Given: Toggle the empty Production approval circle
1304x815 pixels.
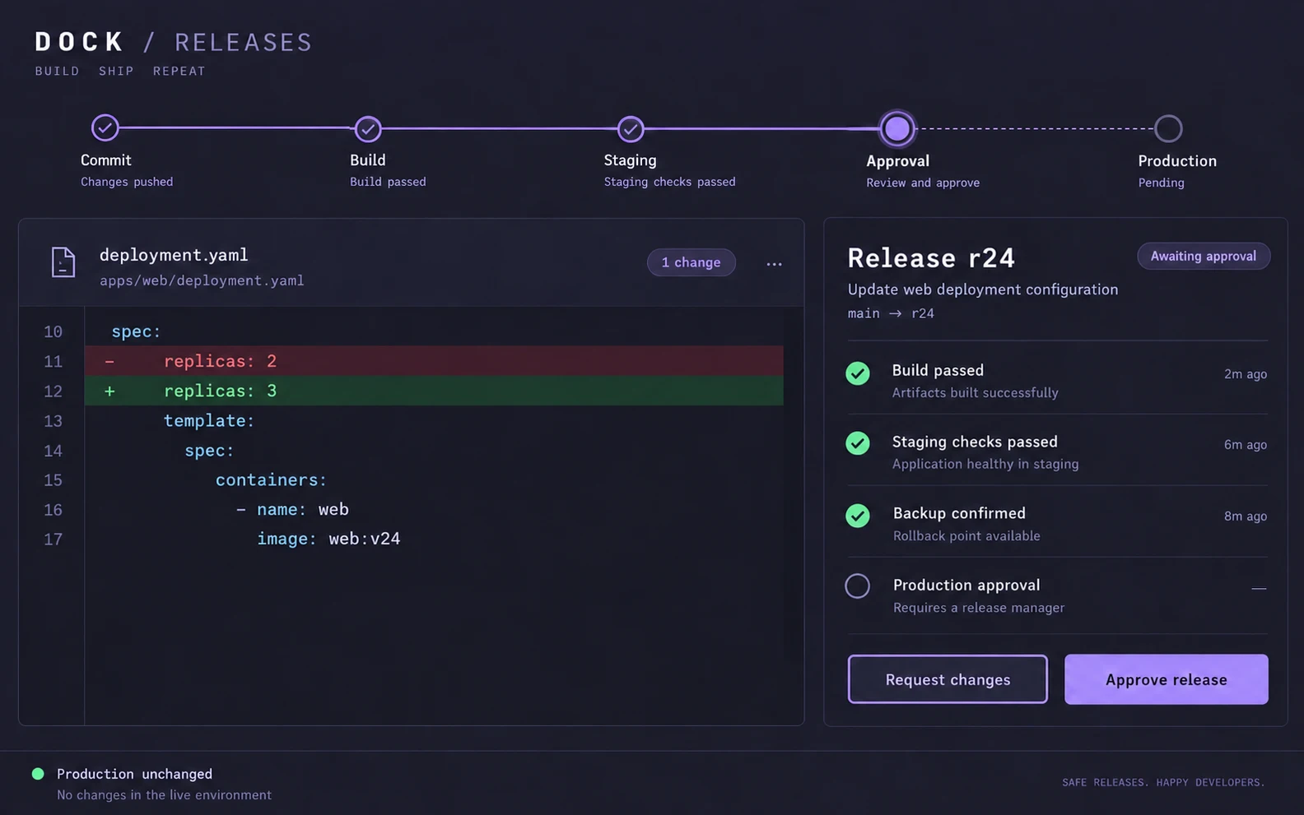Looking at the screenshot, I should 858,586.
